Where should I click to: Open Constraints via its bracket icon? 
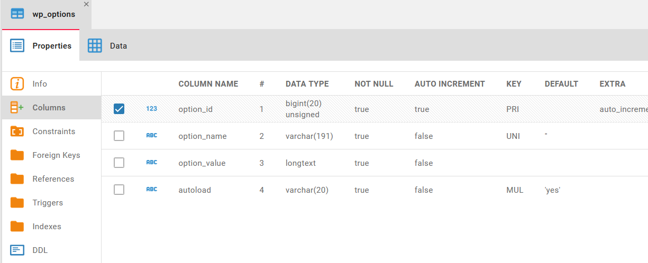coord(17,131)
